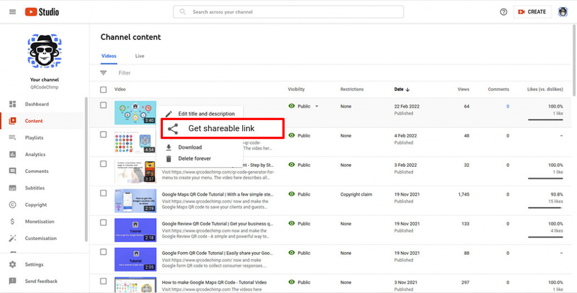577x293 pixels.
Task: Click the pencil icon in context menu
Action: point(168,114)
